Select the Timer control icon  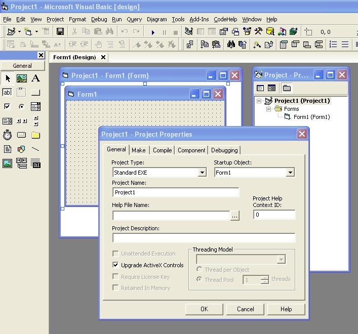pyautogui.click(x=7, y=135)
